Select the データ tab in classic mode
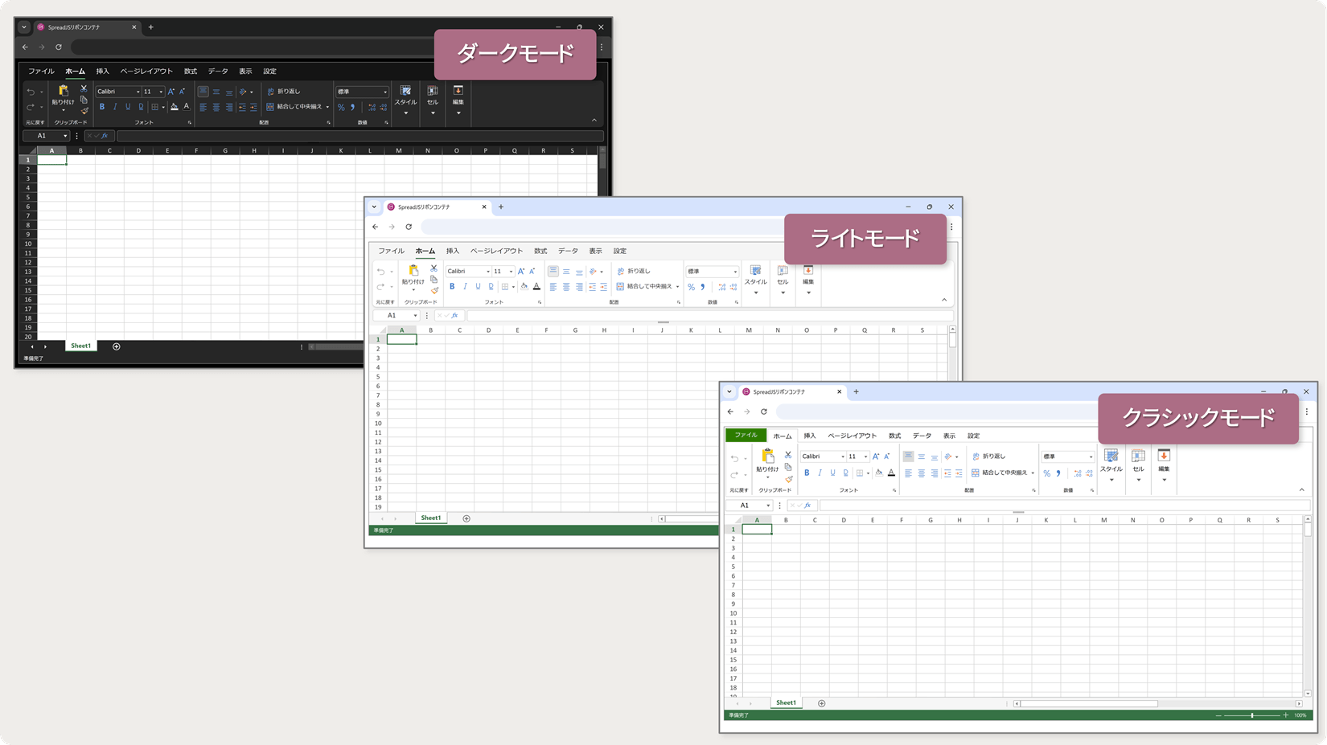1327x745 pixels. coord(922,435)
